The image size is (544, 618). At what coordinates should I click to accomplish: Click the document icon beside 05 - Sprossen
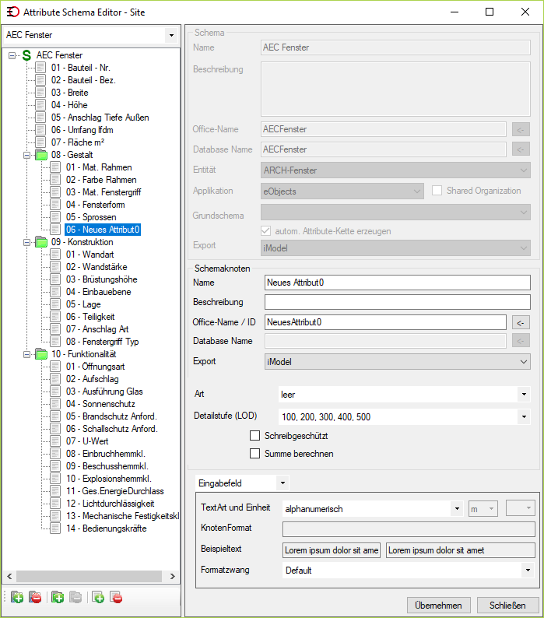tap(55, 217)
